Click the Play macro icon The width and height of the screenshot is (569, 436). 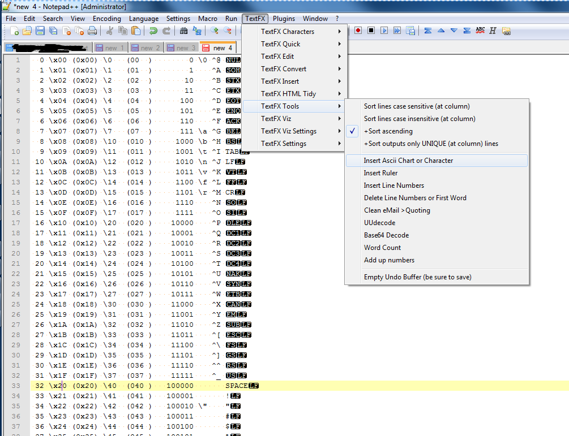coord(384,31)
